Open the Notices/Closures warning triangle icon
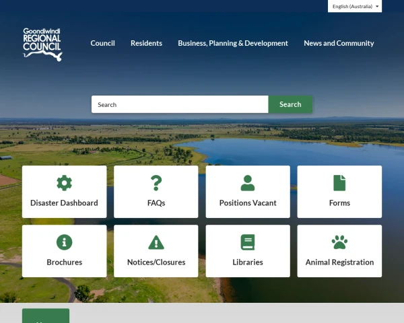This screenshot has width=404, height=323. coord(156,242)
